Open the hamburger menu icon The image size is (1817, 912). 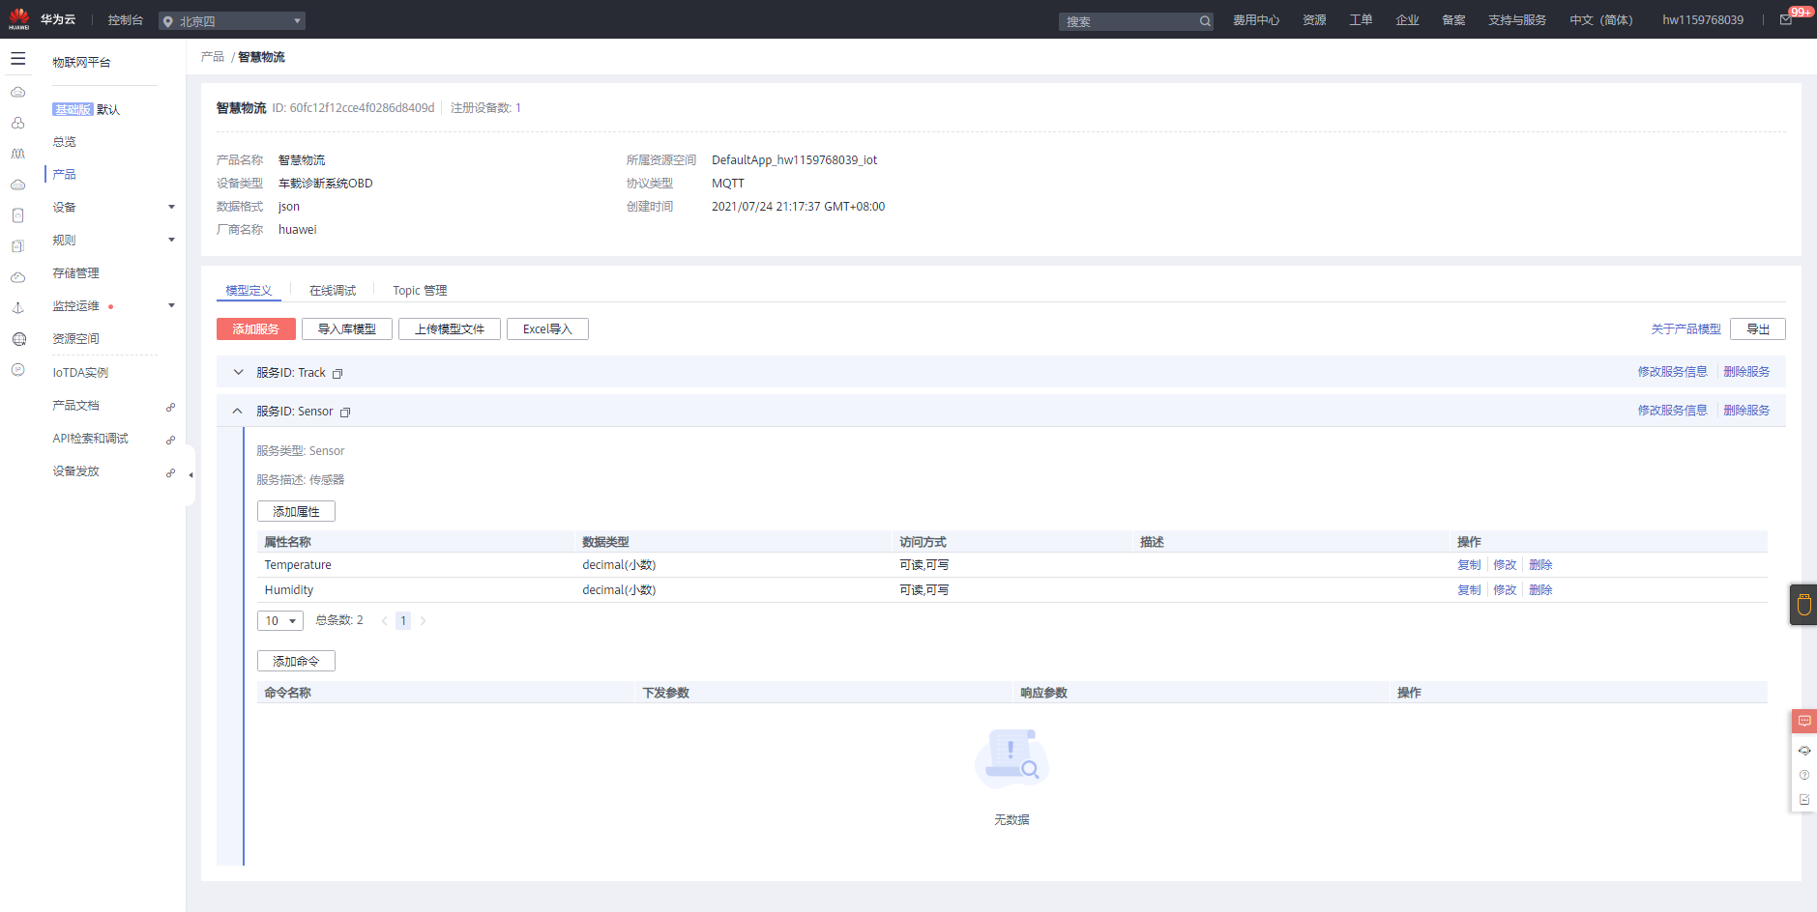17,59
